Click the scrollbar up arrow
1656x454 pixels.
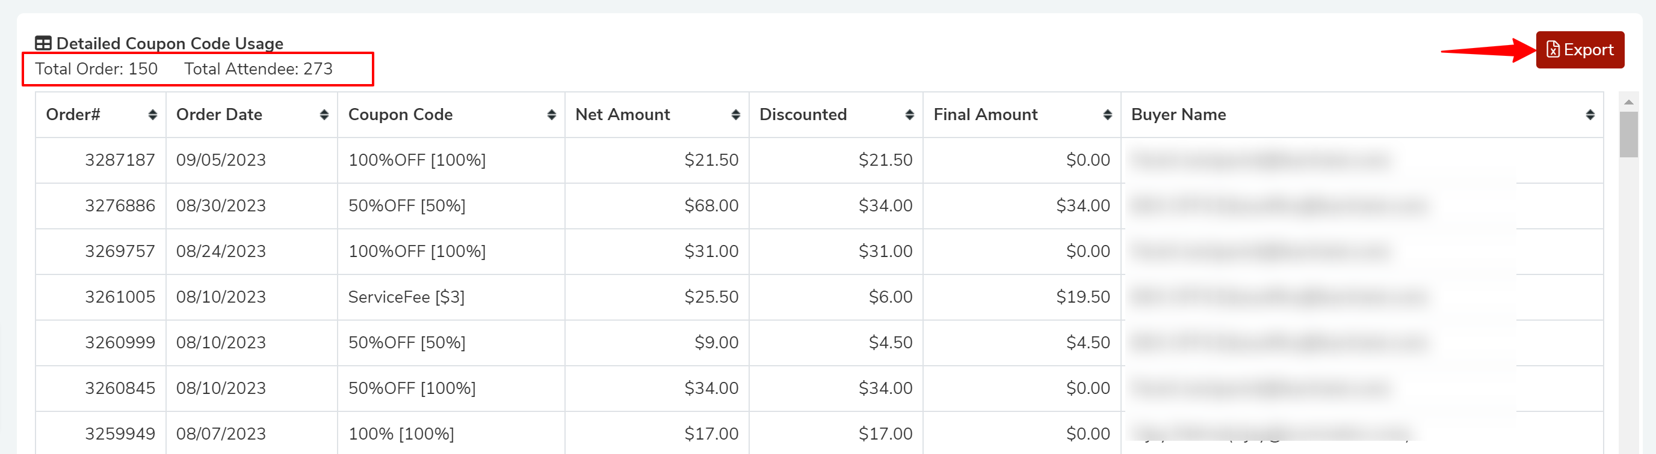click(x=1628, y=103)
